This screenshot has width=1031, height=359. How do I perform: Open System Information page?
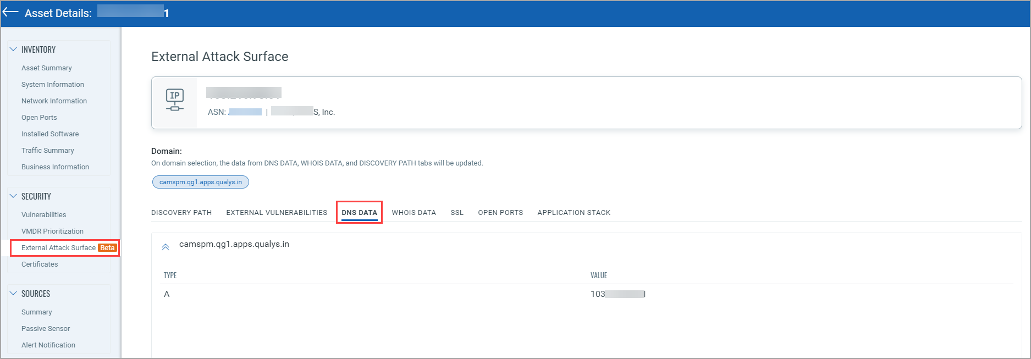[53, 85]
